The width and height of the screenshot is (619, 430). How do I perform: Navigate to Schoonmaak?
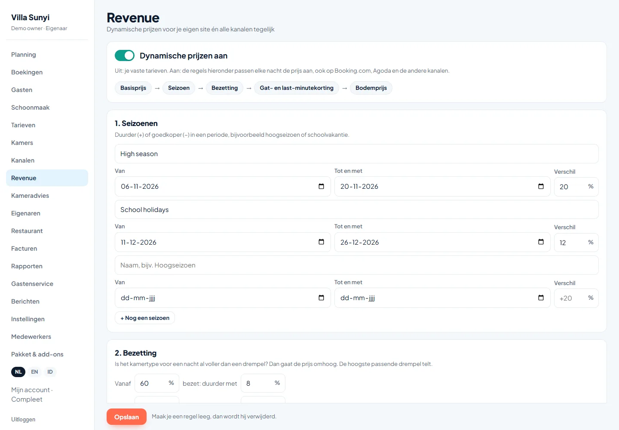(47, 107)
